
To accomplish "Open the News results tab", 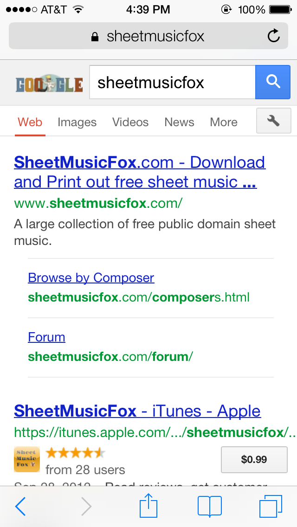I will (x=179, y=122).
